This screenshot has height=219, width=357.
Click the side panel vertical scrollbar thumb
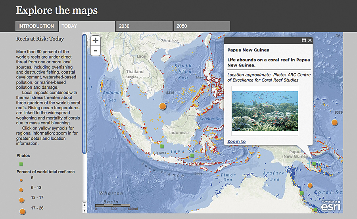[x=84, y=94]
